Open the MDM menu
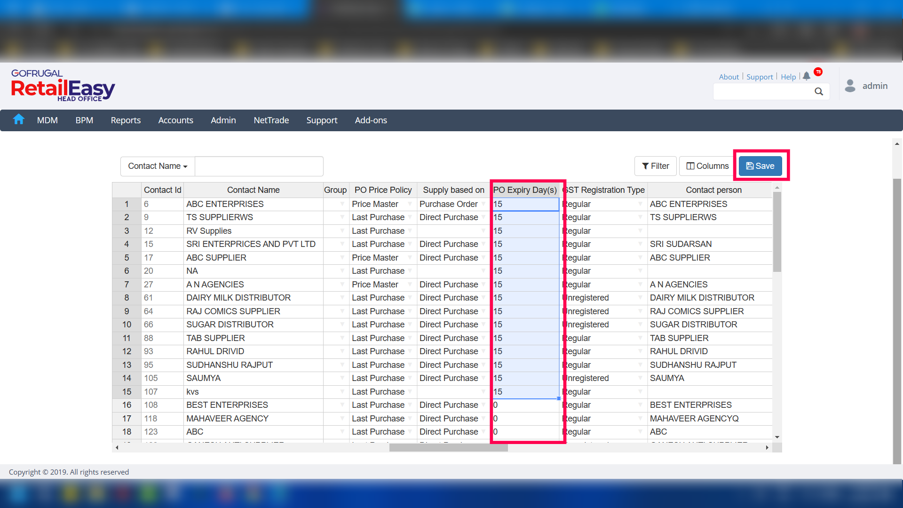Viewport: 903px width, 508px height. coord(48,120)
